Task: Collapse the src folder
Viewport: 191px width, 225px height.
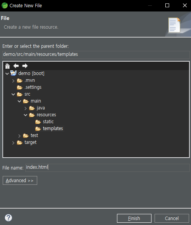Action: (13, 95)
